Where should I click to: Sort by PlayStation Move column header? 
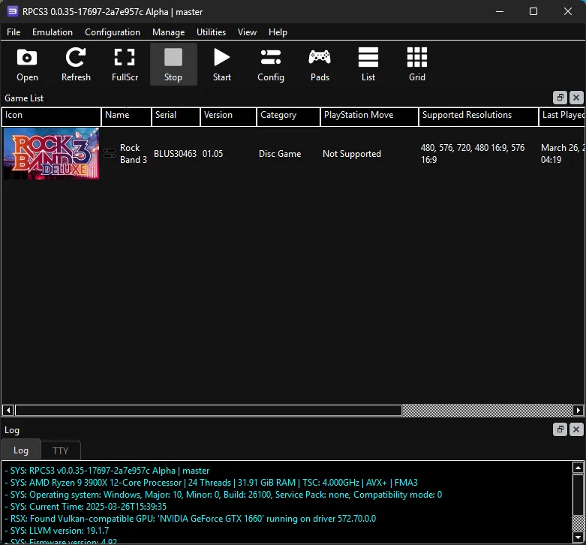point(369,116)
